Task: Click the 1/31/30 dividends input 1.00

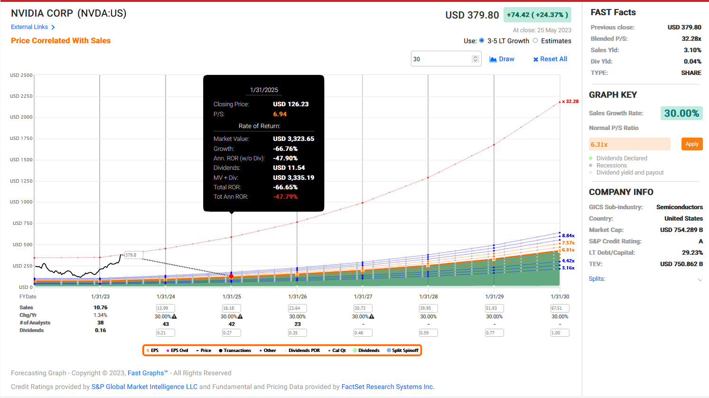Action: click(x=560, y=333)
